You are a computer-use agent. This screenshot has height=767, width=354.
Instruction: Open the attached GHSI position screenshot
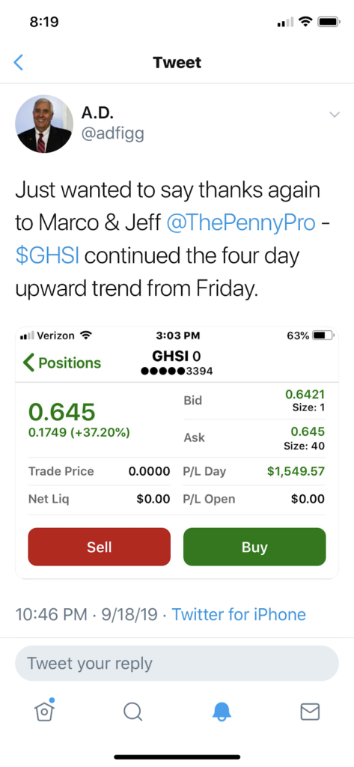click(177, 453)
